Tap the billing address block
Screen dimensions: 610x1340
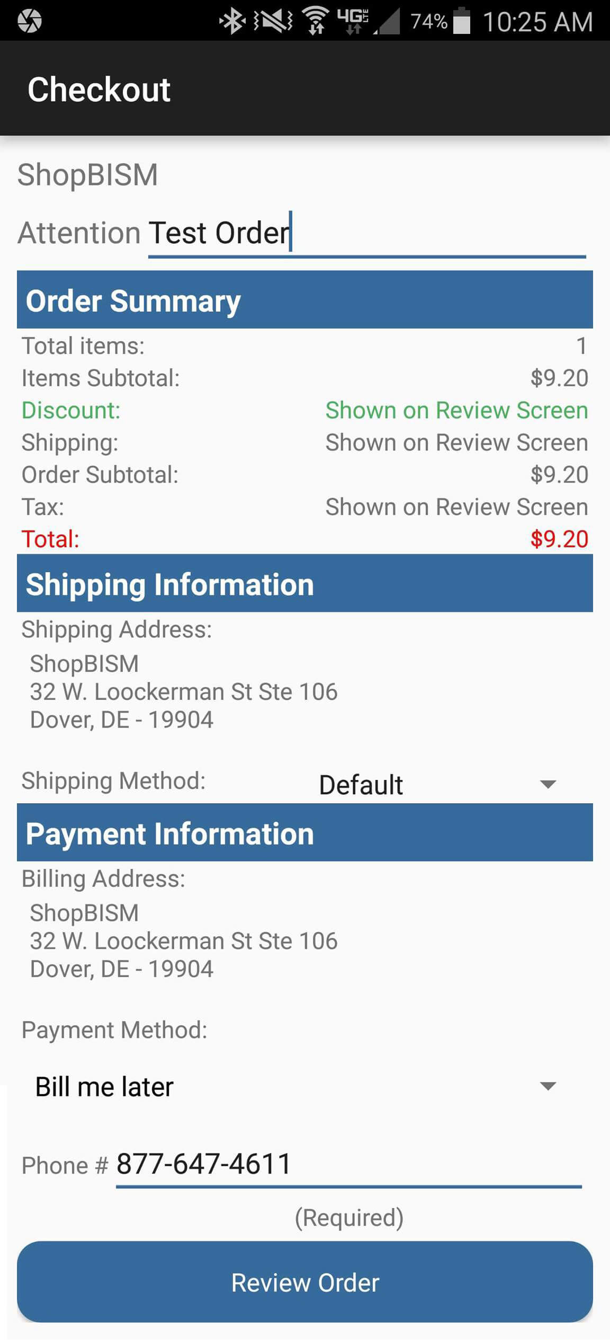pyautogui.click(x=183, y=940)
